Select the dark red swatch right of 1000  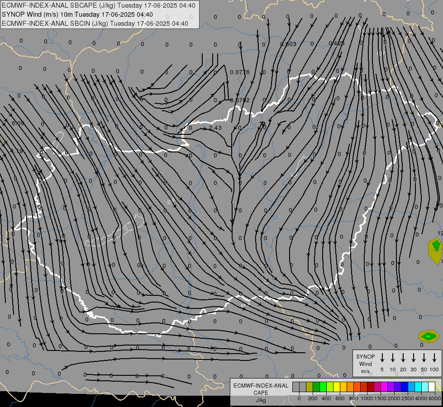(x=371, y=387)
